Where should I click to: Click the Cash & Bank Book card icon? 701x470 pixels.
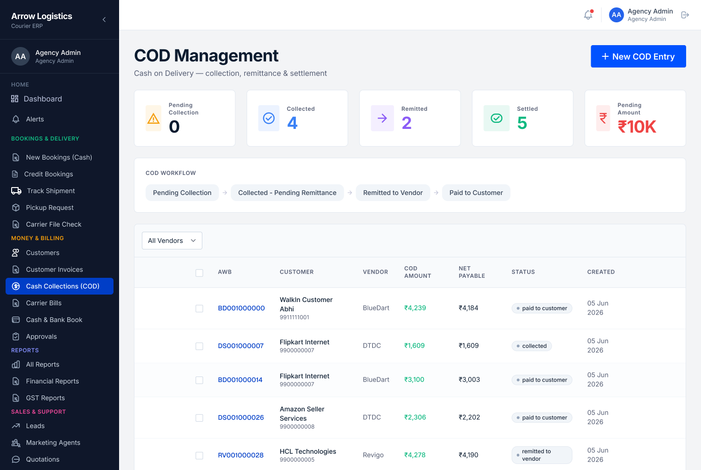[x=16, y=320]
